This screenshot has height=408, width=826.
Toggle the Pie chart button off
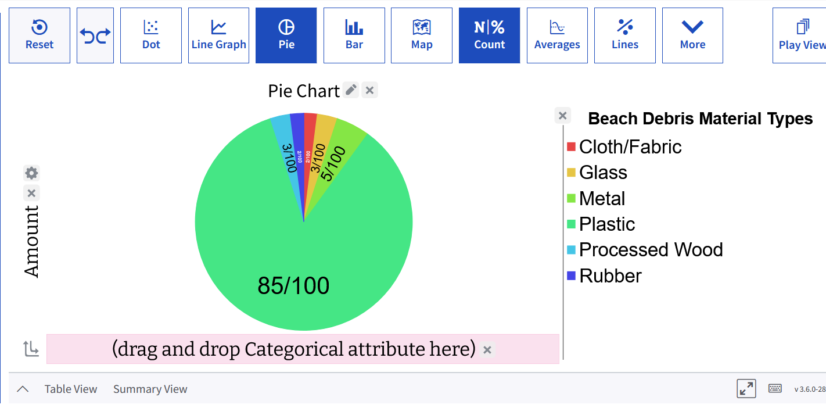286,35
